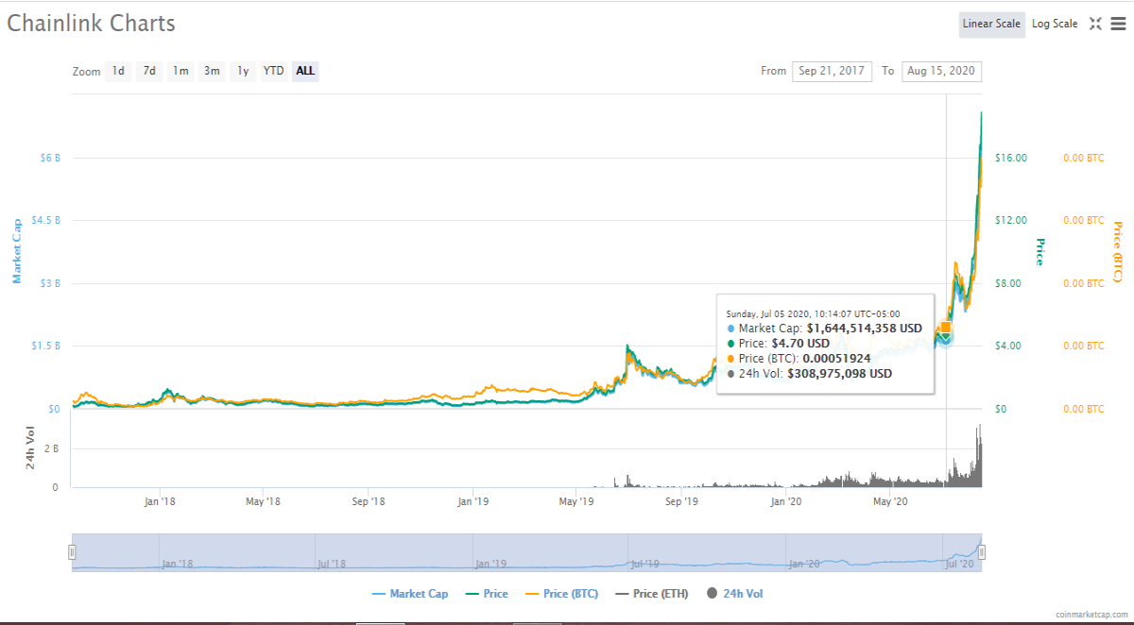Set zoom range to YTD
This screenshot has height=625, width=1134.
[274, 71]
